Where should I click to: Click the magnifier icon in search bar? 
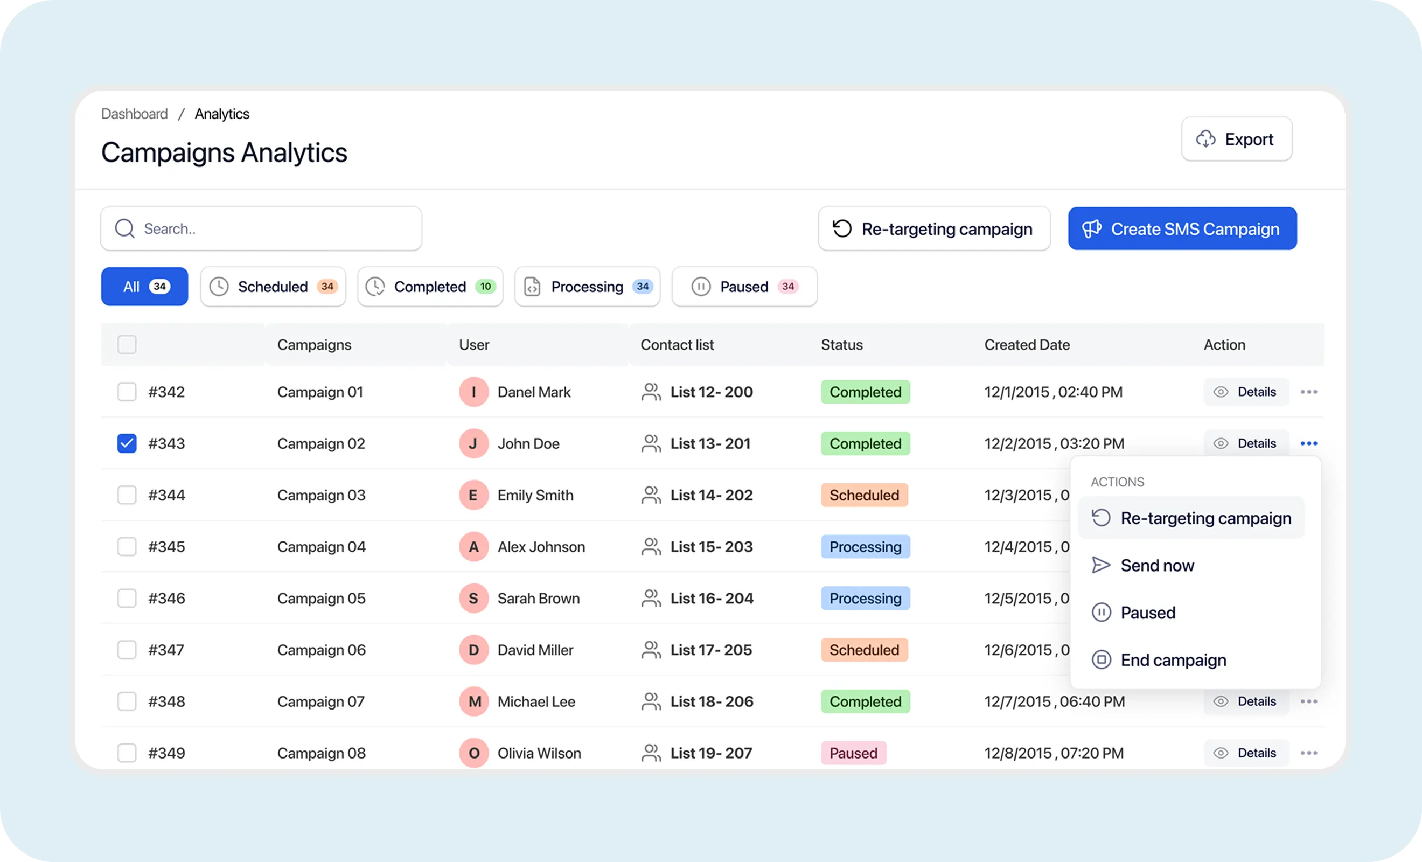coord(124,228)
